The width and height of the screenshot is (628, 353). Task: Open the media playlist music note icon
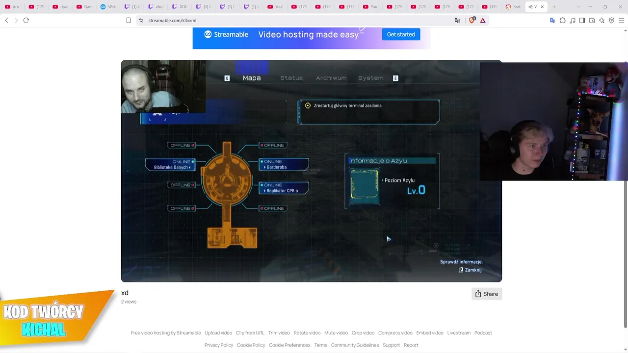click(573, 20)
